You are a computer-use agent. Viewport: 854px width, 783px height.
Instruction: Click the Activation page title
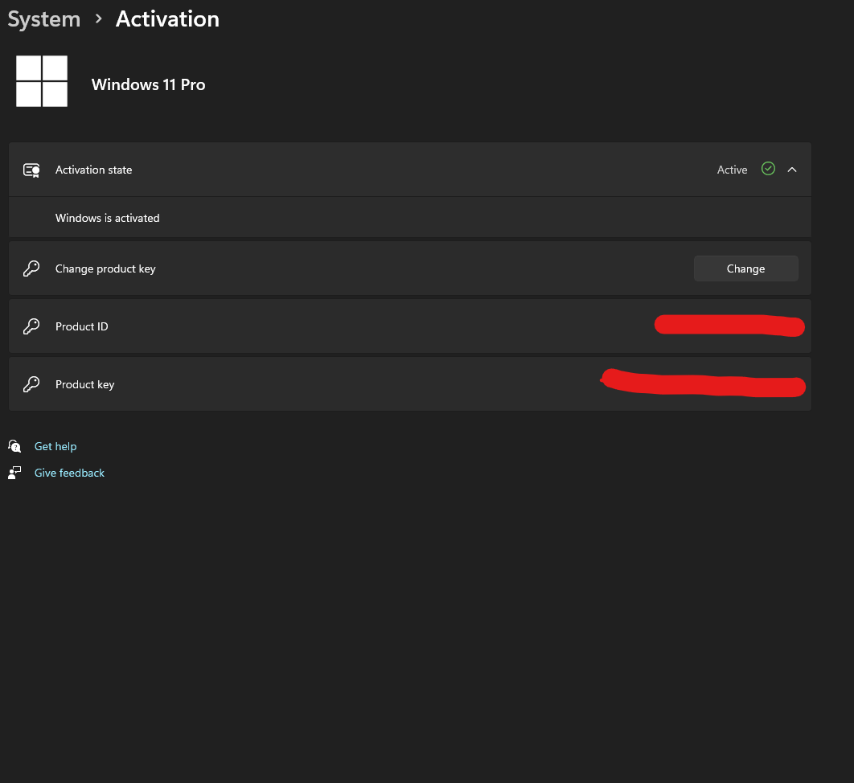click(167, 19)
